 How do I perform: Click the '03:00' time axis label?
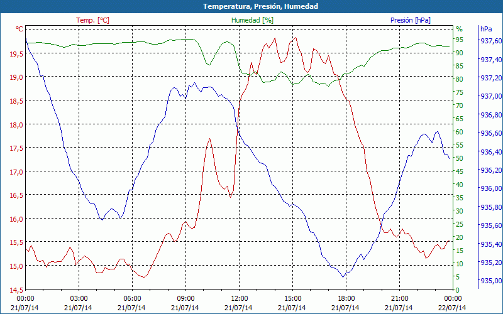79,299
